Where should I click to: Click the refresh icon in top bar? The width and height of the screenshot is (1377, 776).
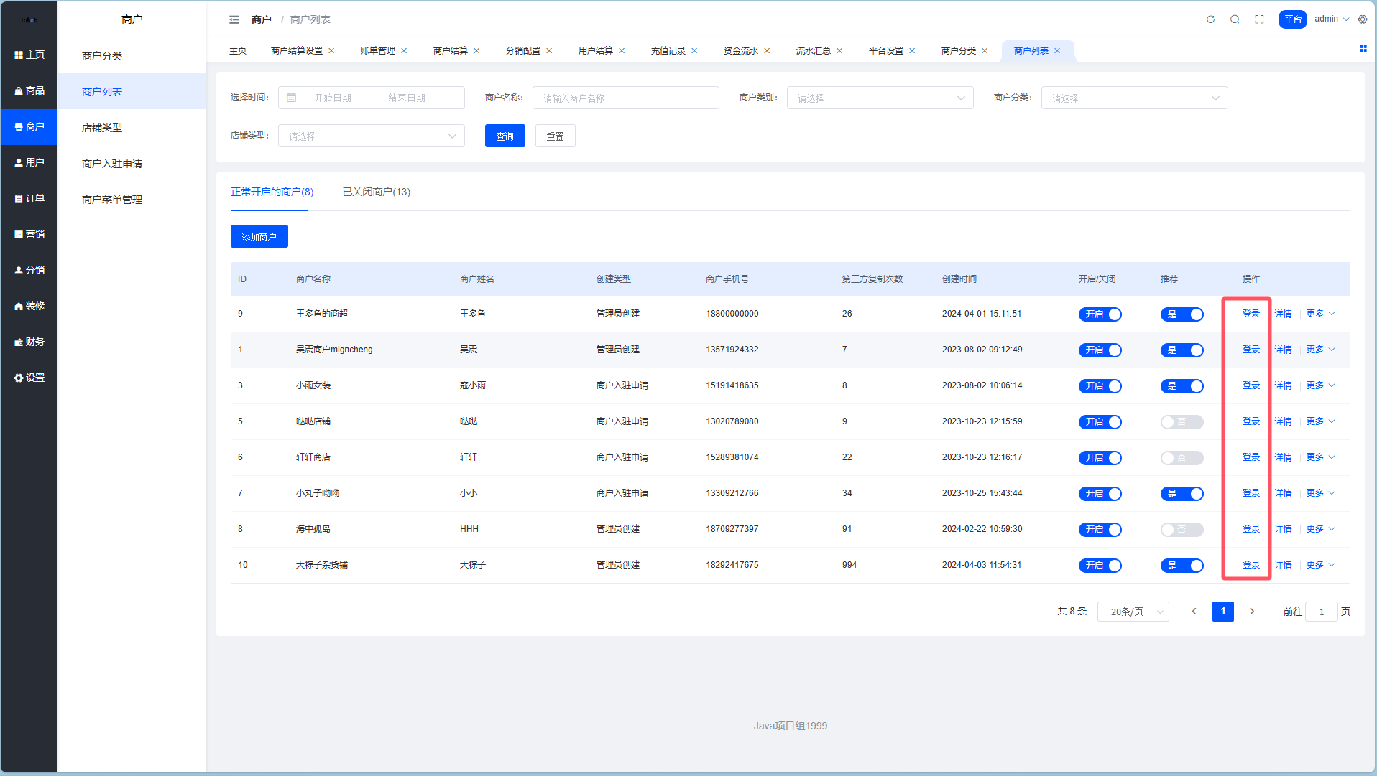point(1210,19)
